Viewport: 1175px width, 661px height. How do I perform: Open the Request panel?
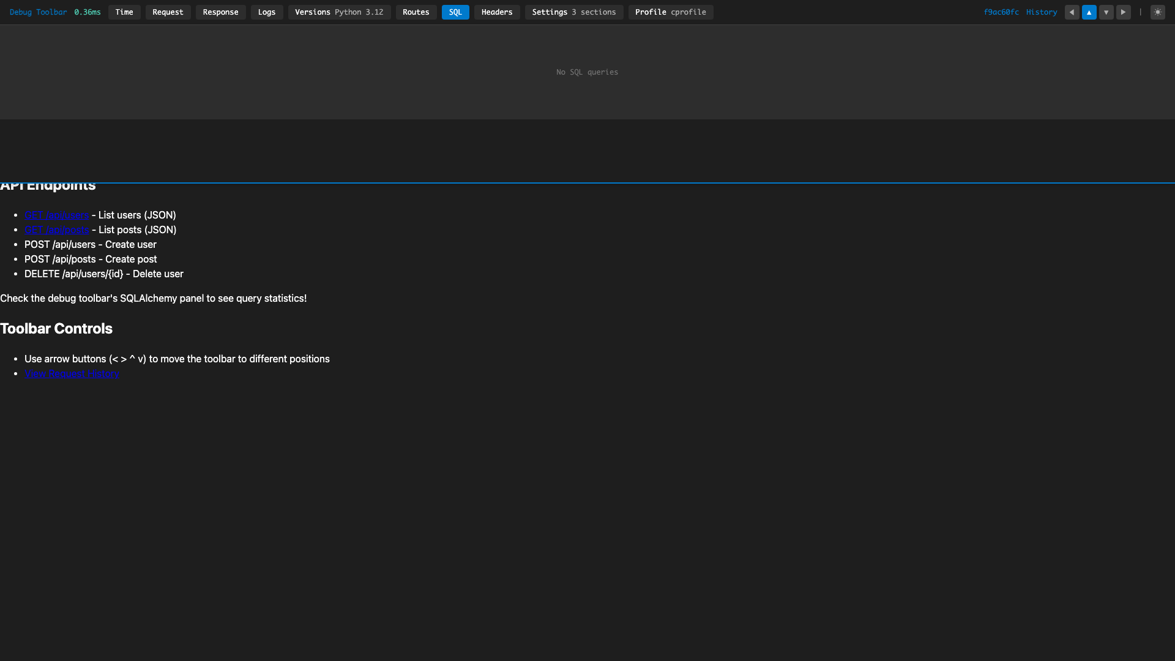168,12
